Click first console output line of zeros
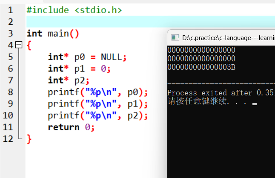 (x=201, y=50)
